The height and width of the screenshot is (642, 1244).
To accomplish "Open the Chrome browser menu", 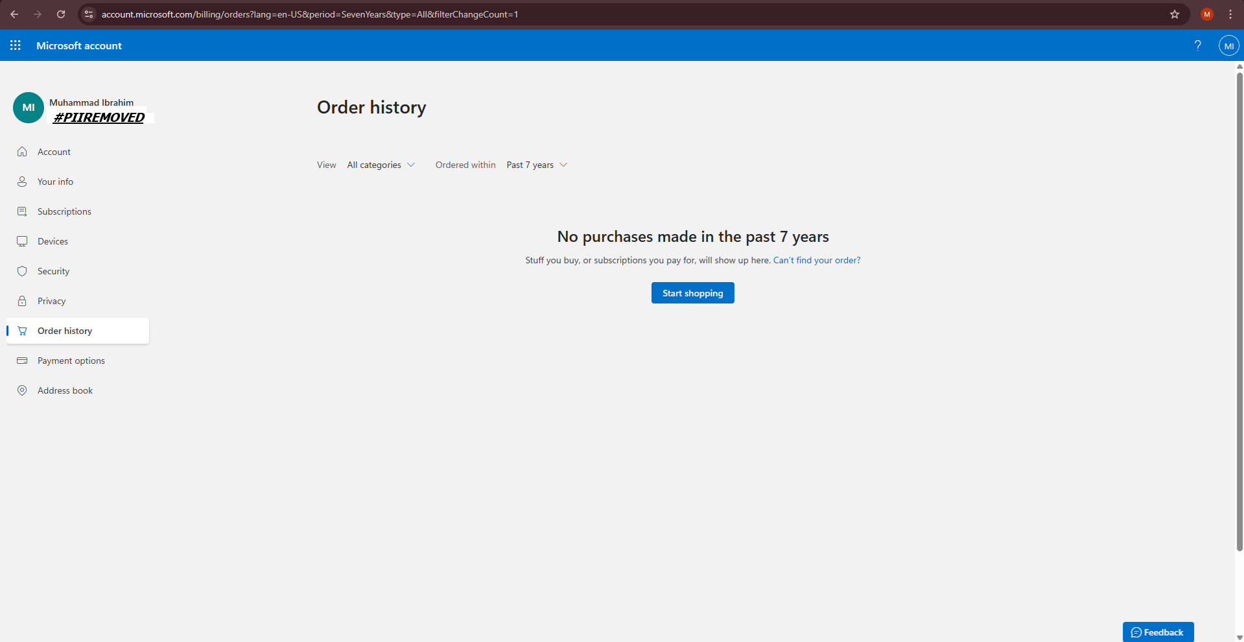I will tap(1230, 14).
